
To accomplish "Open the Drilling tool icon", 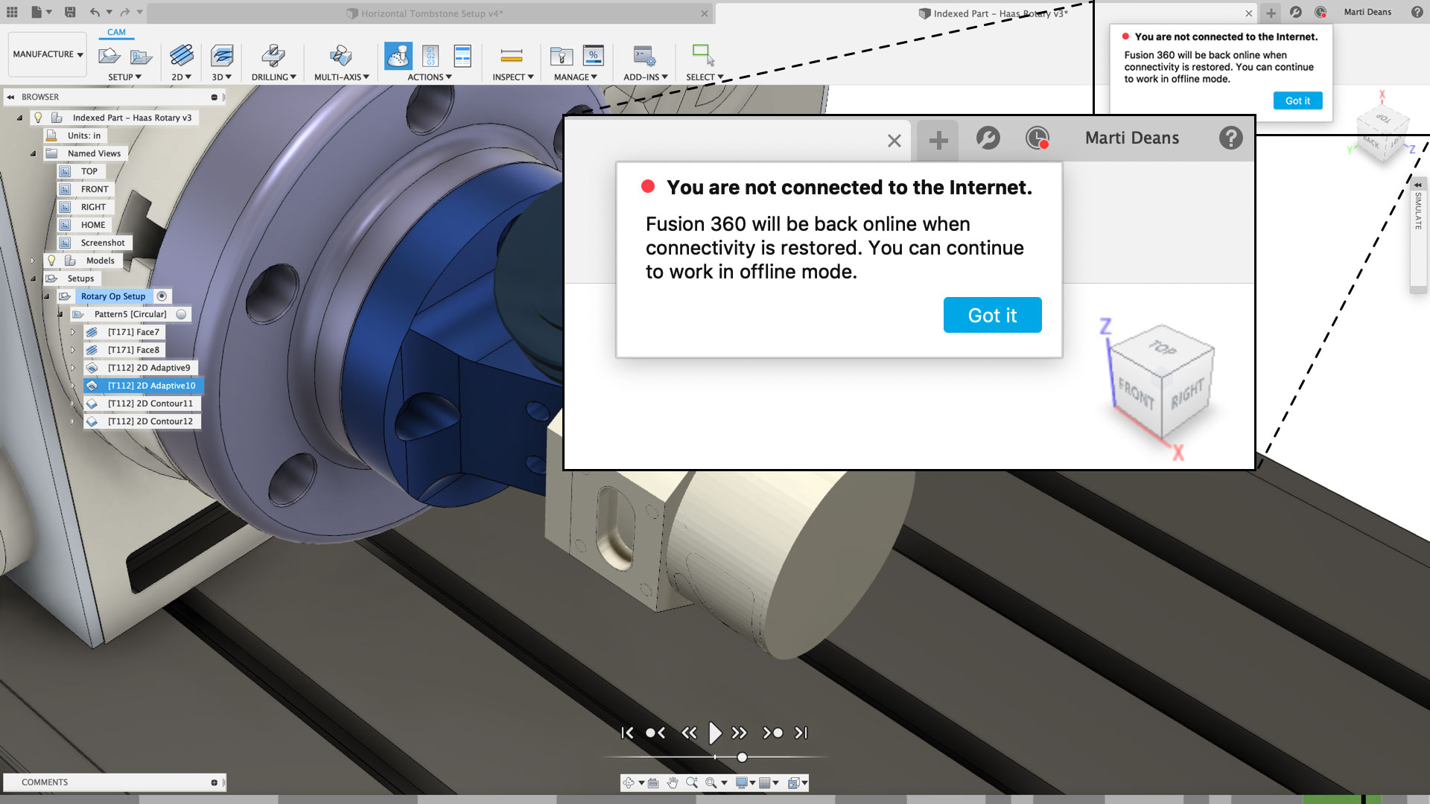I will tap(273, 56).
